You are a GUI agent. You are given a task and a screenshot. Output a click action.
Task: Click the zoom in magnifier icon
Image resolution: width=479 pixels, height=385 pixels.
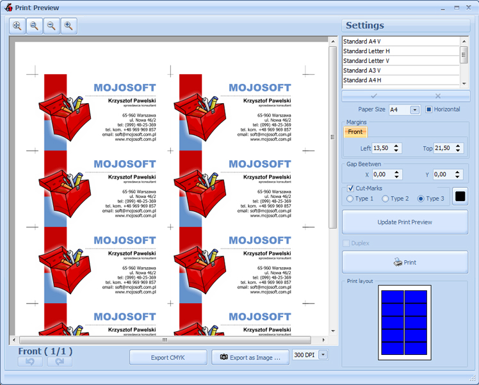pyautogui.click(x=68, y=26)
